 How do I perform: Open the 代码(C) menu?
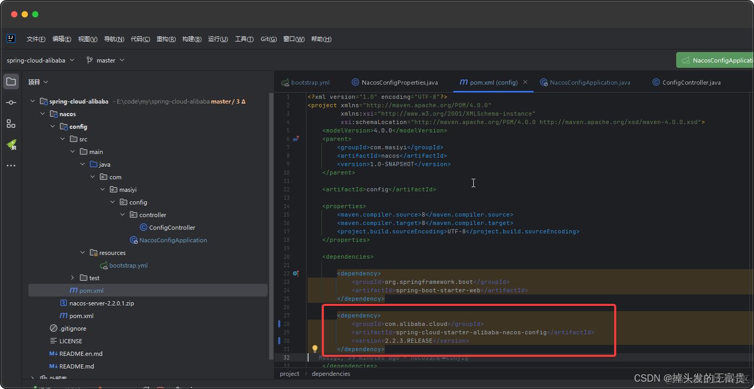tap(140, 39)
